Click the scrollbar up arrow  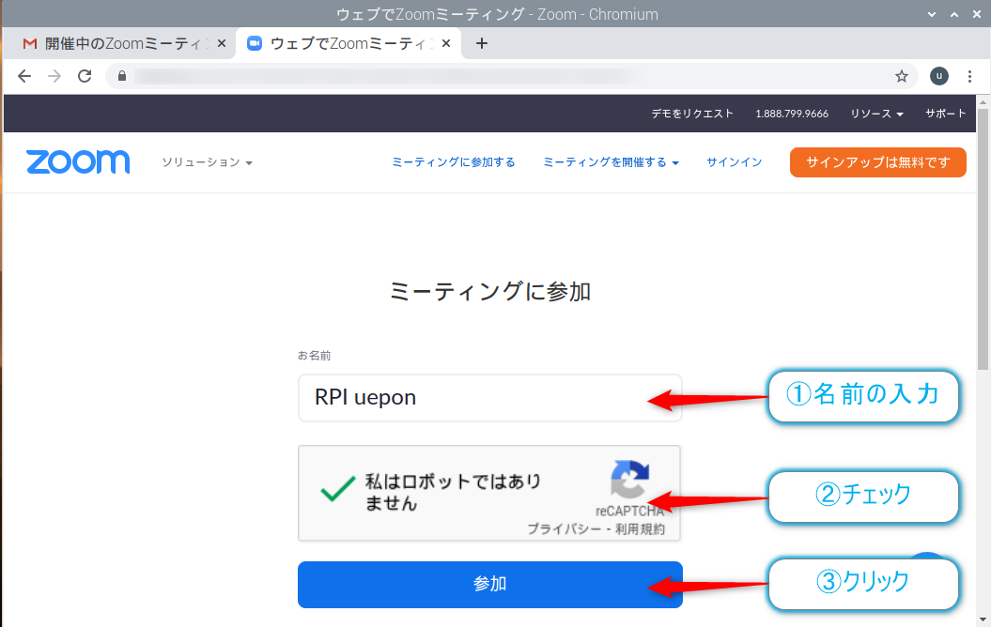point(983,101)
